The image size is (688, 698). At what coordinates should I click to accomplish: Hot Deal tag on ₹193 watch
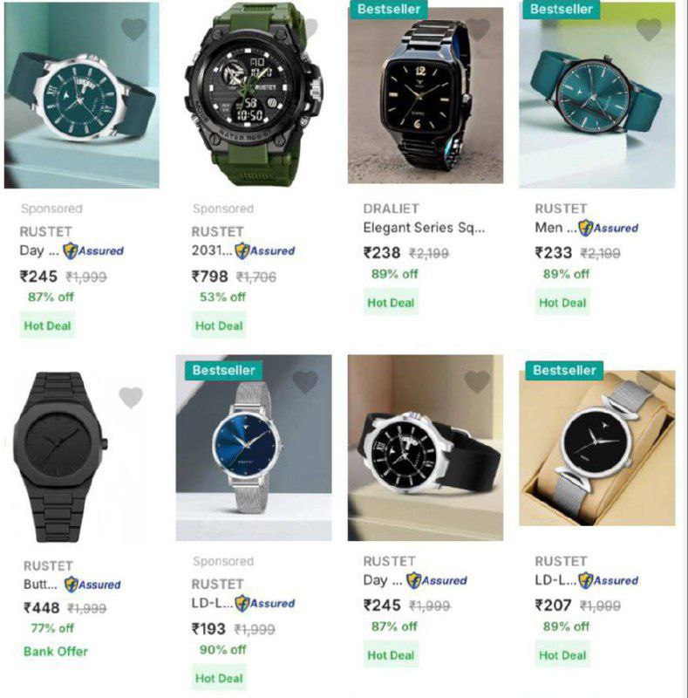pyautogui.click(x=219, y=678)
